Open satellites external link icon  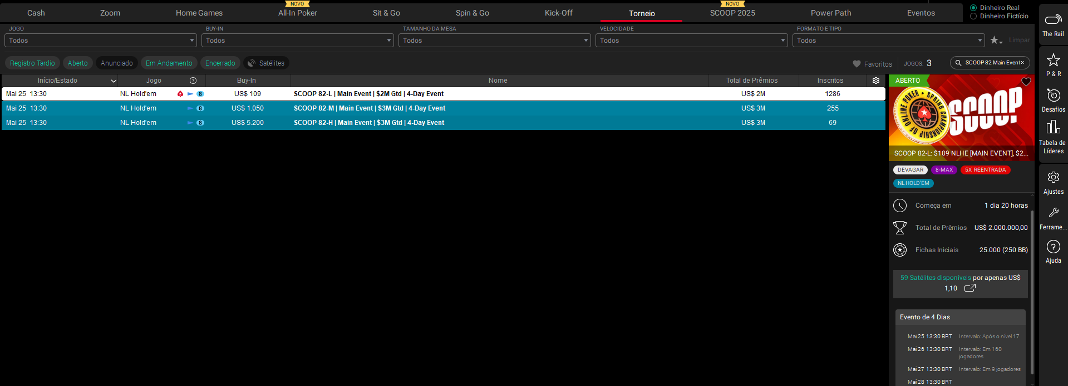[970, 288]
